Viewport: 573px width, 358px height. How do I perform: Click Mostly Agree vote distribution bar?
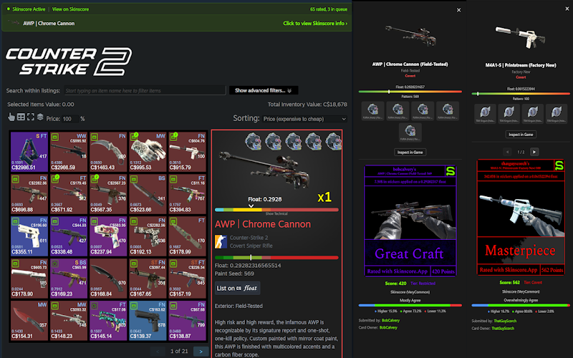(x=410, y=305)
